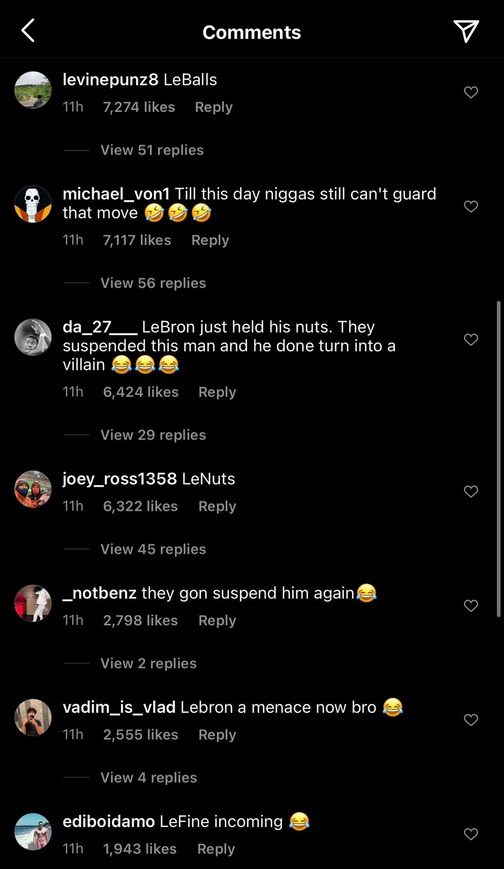Like joey_ross1358's LeNuts comment

(471, 491)
